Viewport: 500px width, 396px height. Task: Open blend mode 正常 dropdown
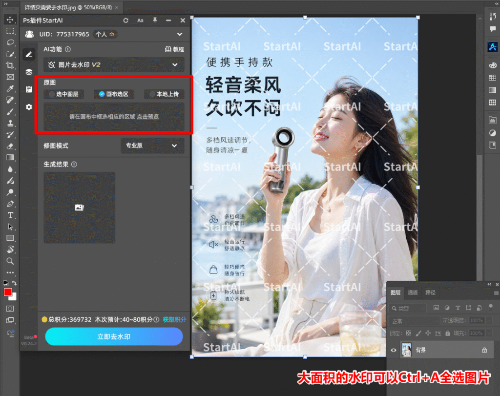pos(414,321)
